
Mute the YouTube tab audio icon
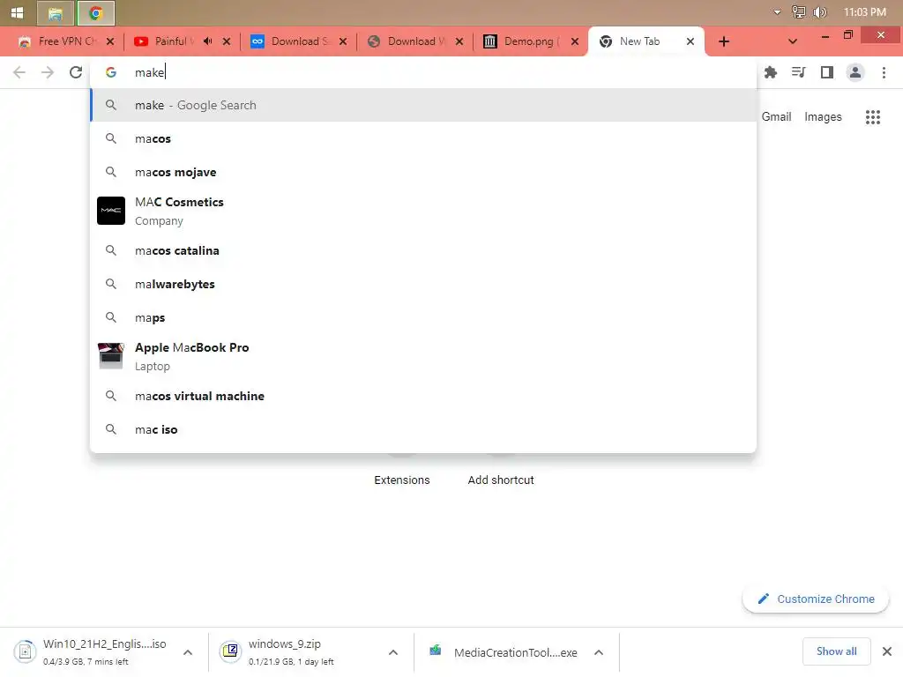point(208,41)
